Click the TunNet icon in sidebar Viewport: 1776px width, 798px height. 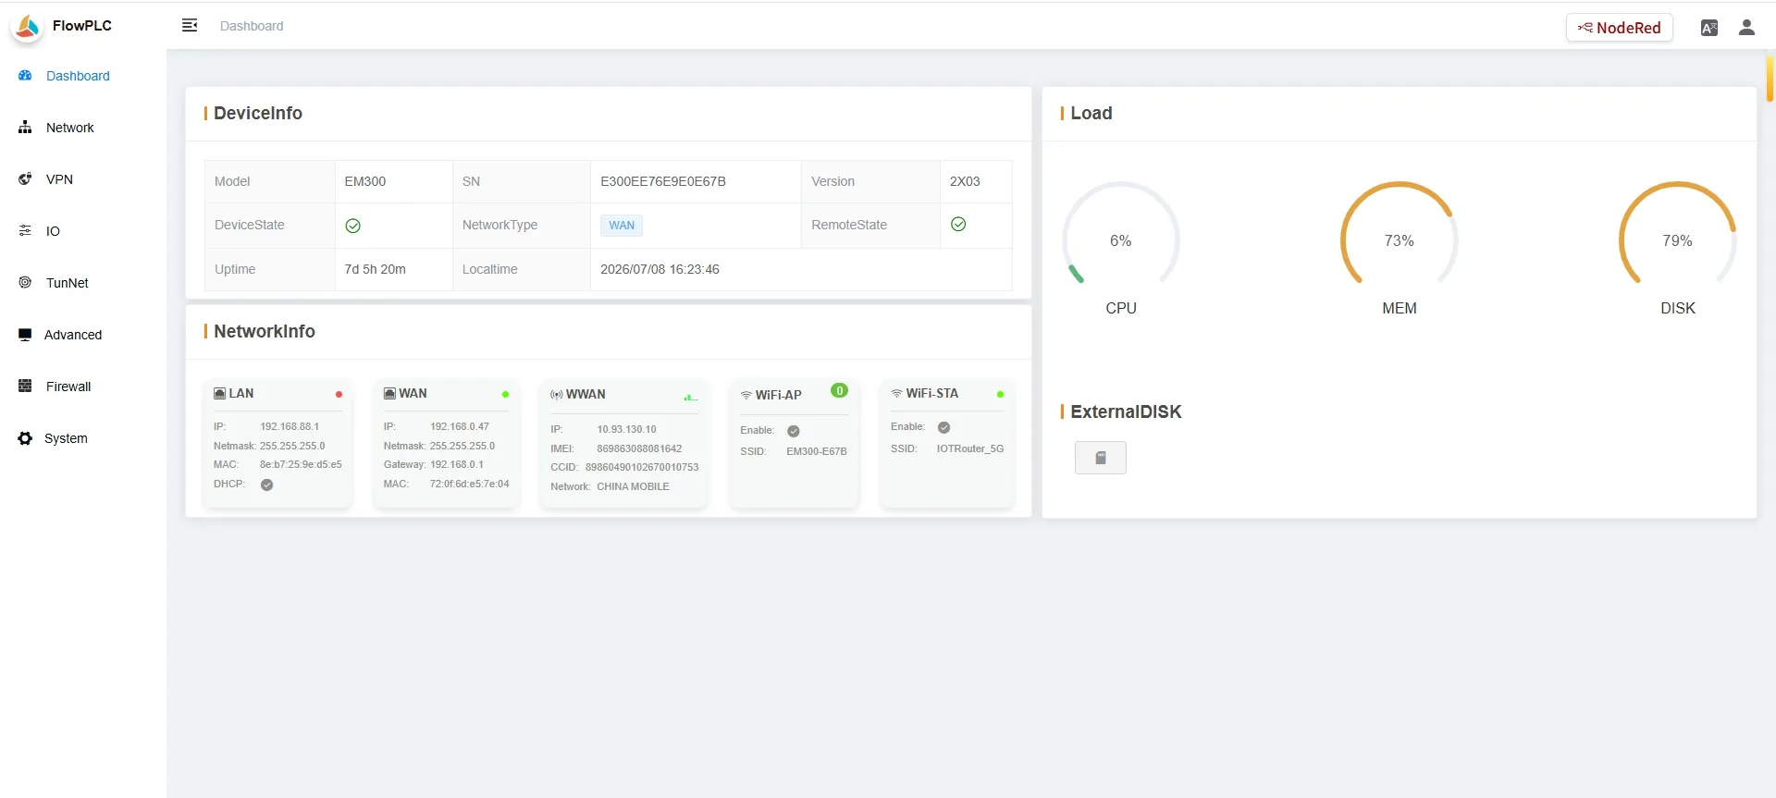tap(25, 283)
